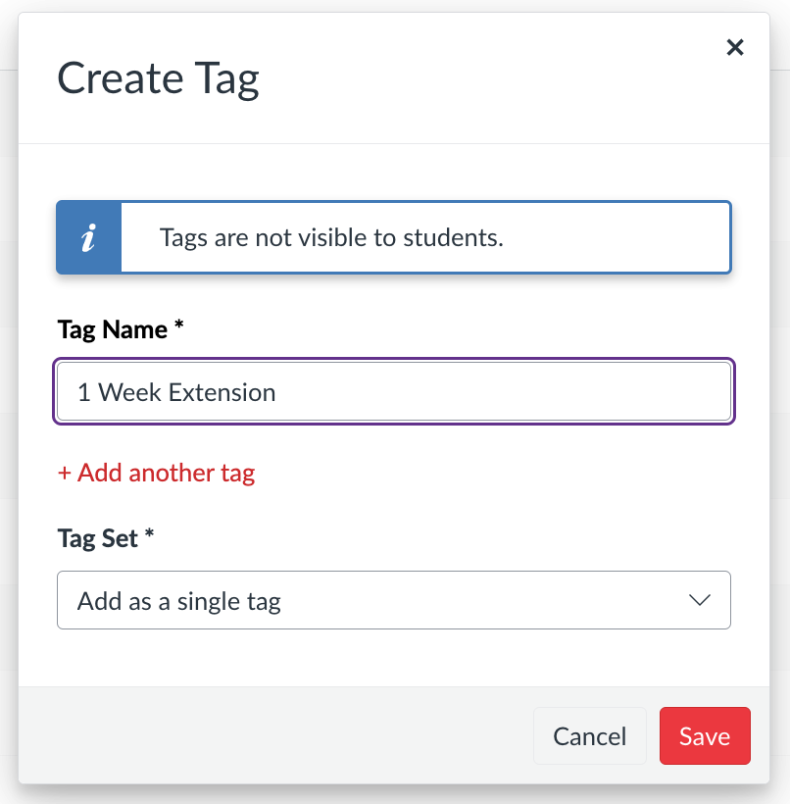790x804 pixels.
Task: Save the new tag
Action: (705, 736)
